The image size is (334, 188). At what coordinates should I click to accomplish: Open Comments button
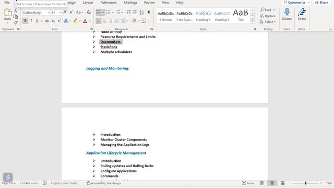[x=296, y=2]
